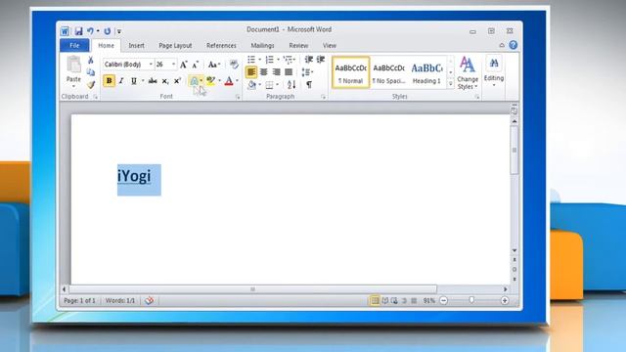Toggle Align Text Right
The image size is (626, 352).
pyautogui.click(x=276, y=72)
